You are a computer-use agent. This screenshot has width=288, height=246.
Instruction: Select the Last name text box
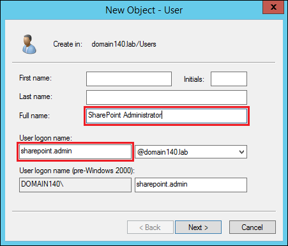pos(167,97)
